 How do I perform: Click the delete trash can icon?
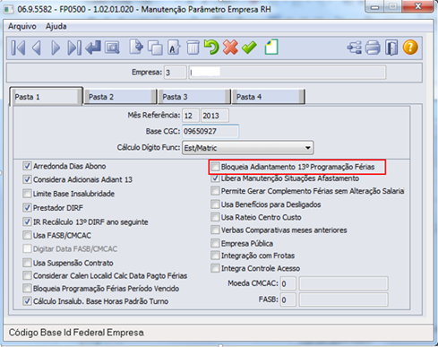pos(193,48)
